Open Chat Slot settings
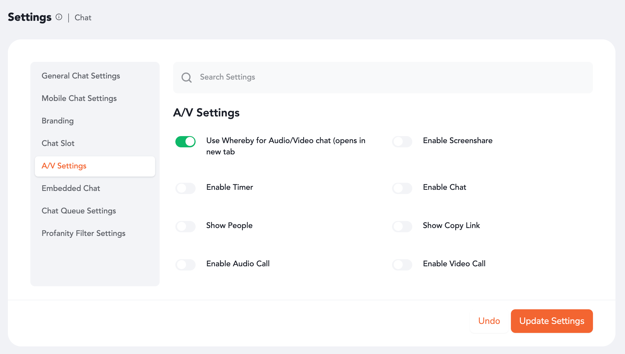The width and height of the screenshot is (625, 354). (x=58, y=143)
